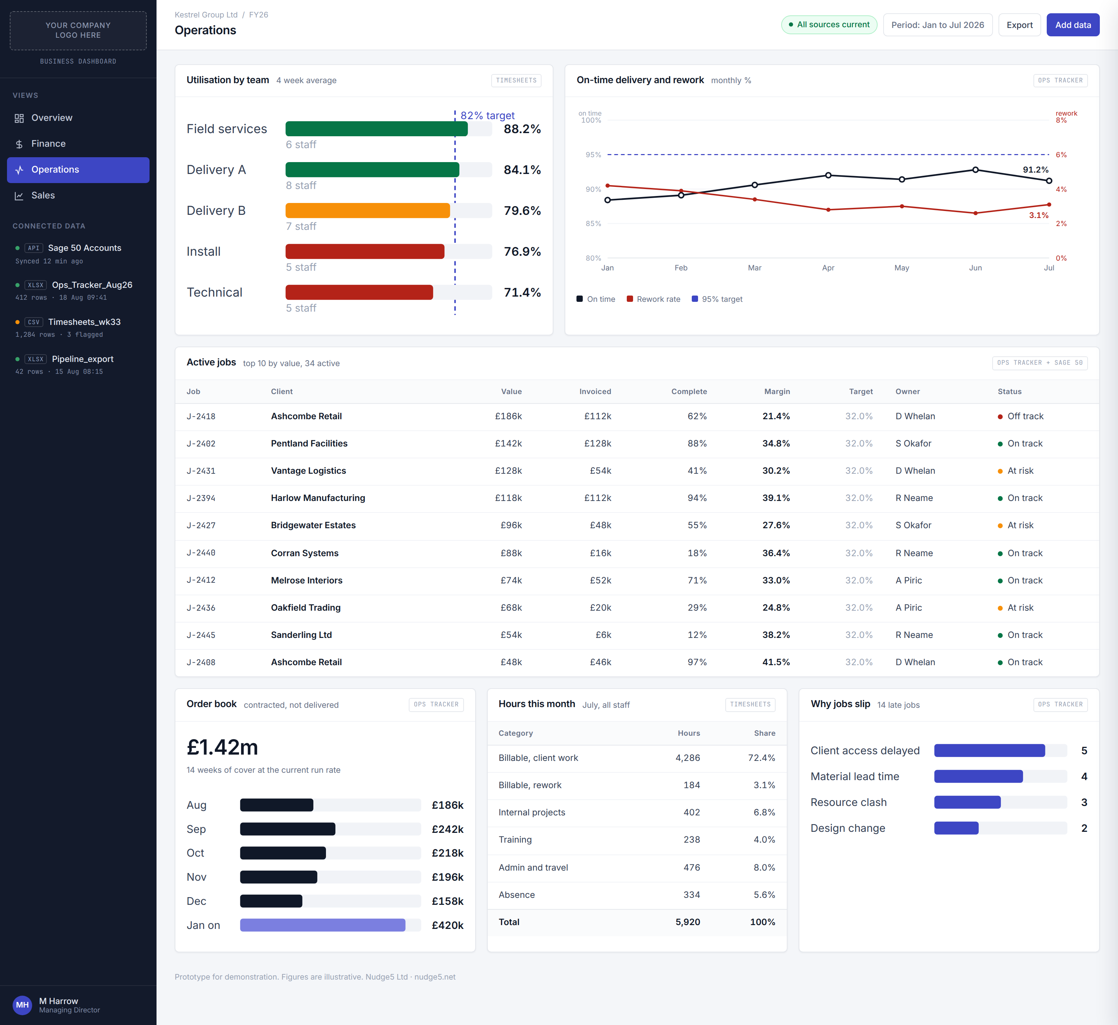Select job J-2418 row
The width and height of the screenshot is (1118, 1025).
[x=637, y=416]
